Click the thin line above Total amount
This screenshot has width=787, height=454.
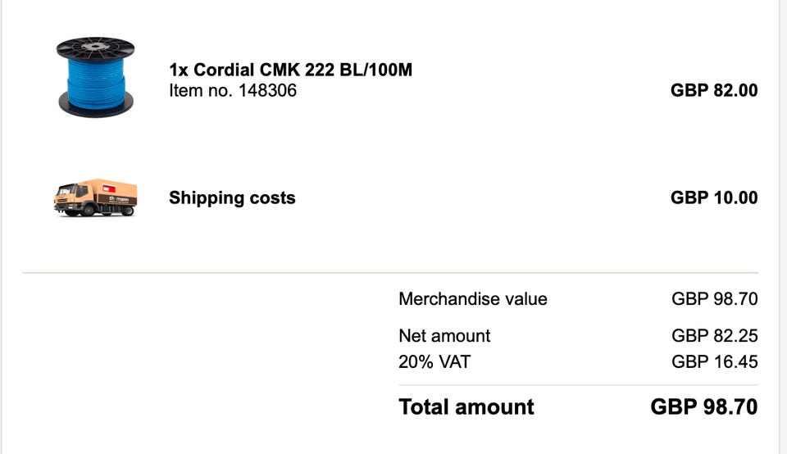click(578, 385)
